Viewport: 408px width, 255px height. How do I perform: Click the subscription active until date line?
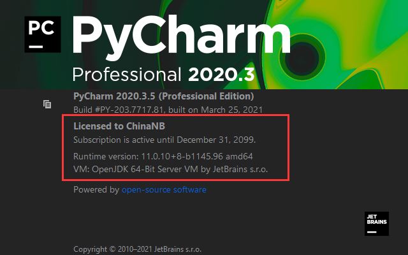coord(164,140)
